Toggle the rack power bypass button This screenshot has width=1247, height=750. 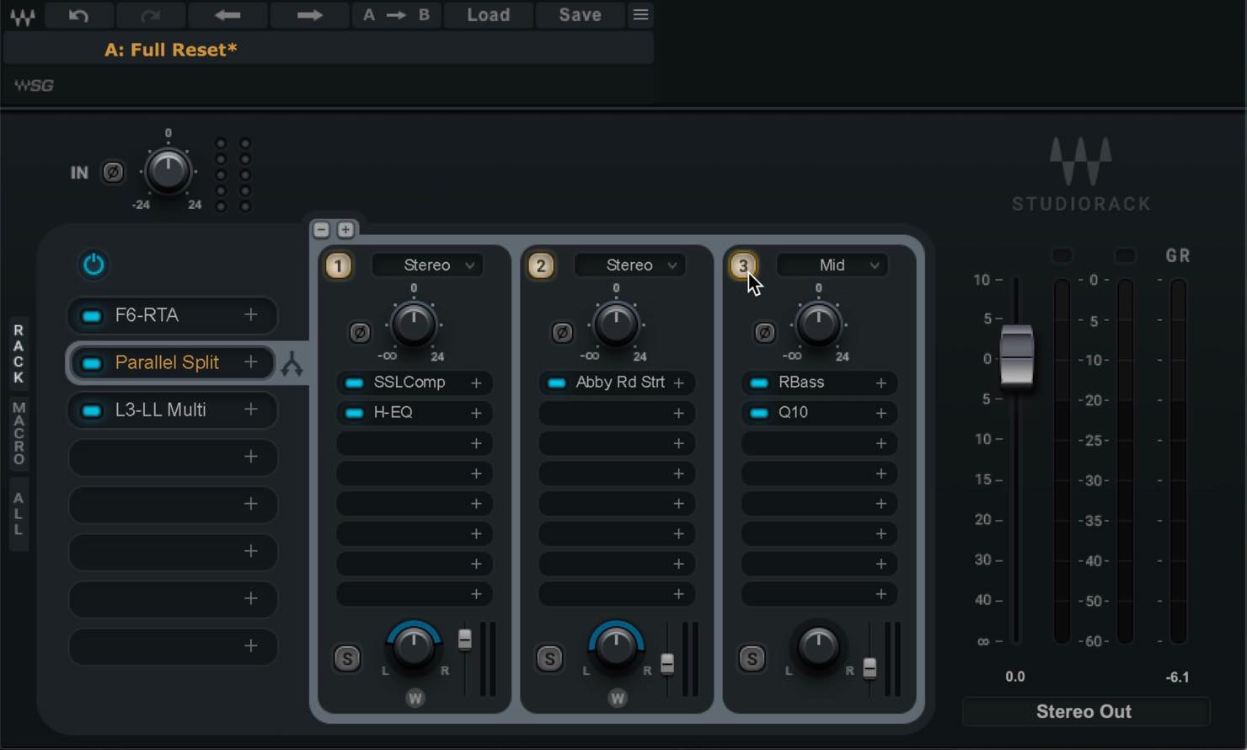click(x=94, y=265)
